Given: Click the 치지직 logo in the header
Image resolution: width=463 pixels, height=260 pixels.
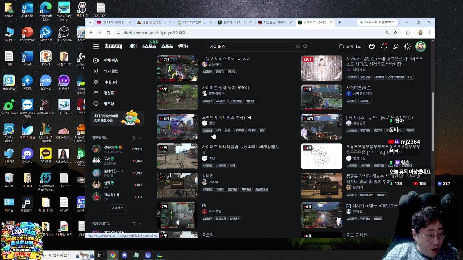Looking at the screenshot, I should [113, 47].
